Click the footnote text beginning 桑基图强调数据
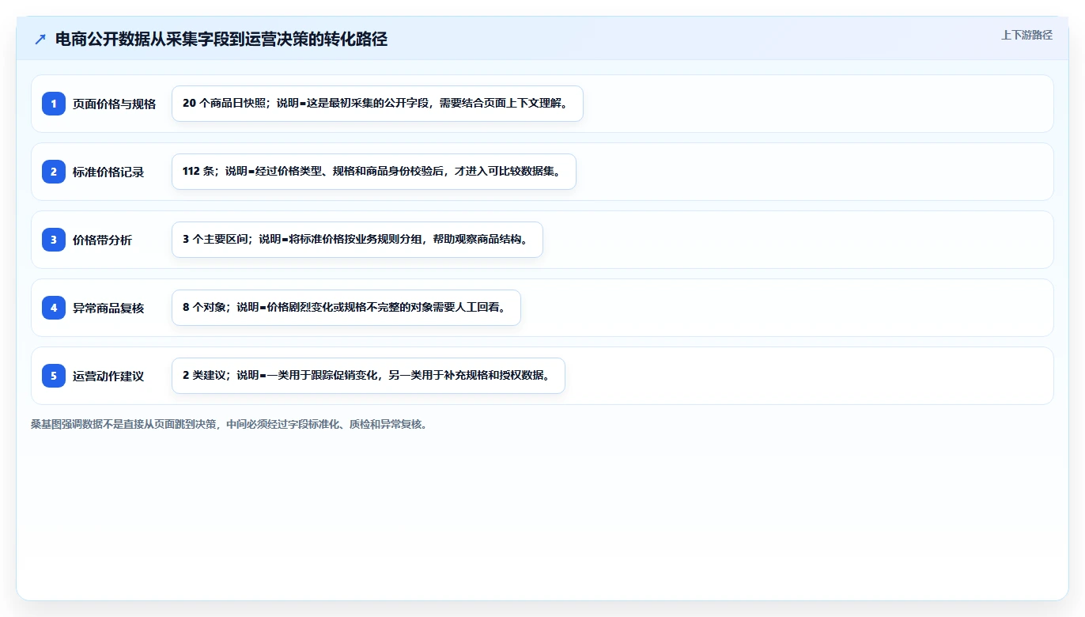 click(x=231, y=424)
